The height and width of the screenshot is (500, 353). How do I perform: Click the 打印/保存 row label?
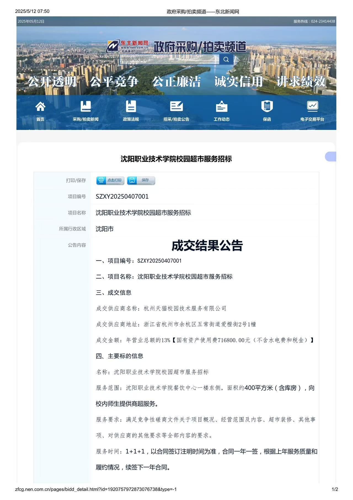tap(76, 180)
